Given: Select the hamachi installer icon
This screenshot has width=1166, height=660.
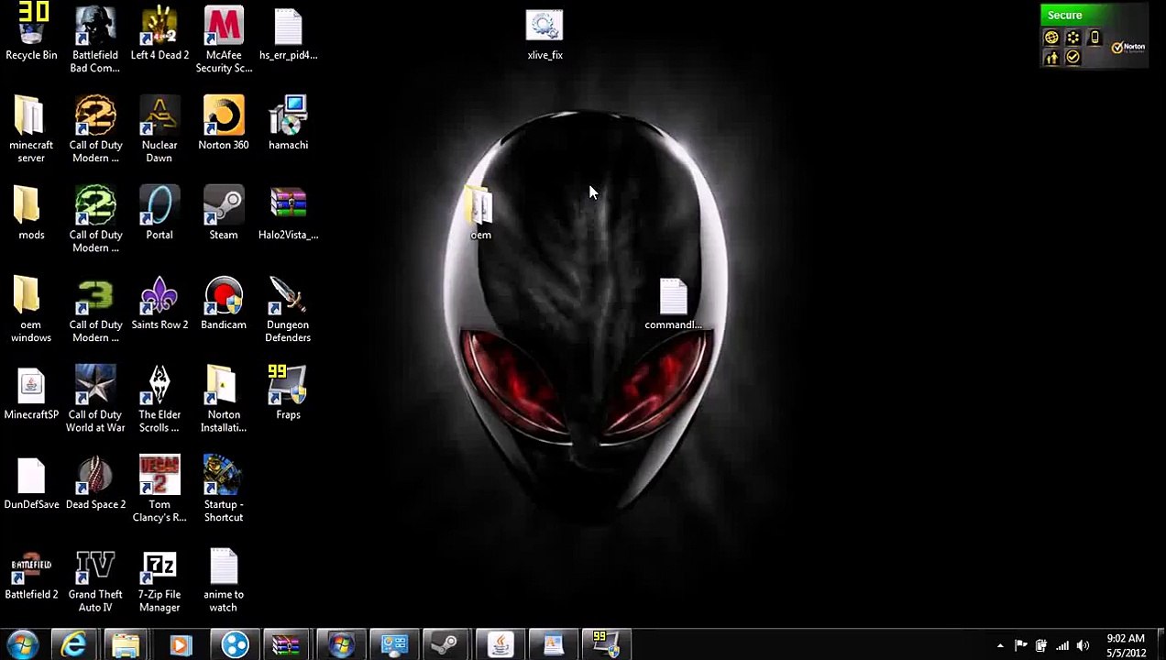Looking at the screenshot, I should [288, 123].
